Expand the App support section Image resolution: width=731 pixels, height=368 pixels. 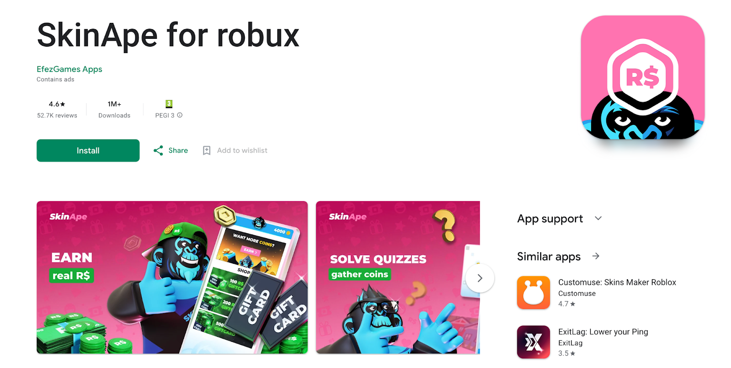point(598,219)
